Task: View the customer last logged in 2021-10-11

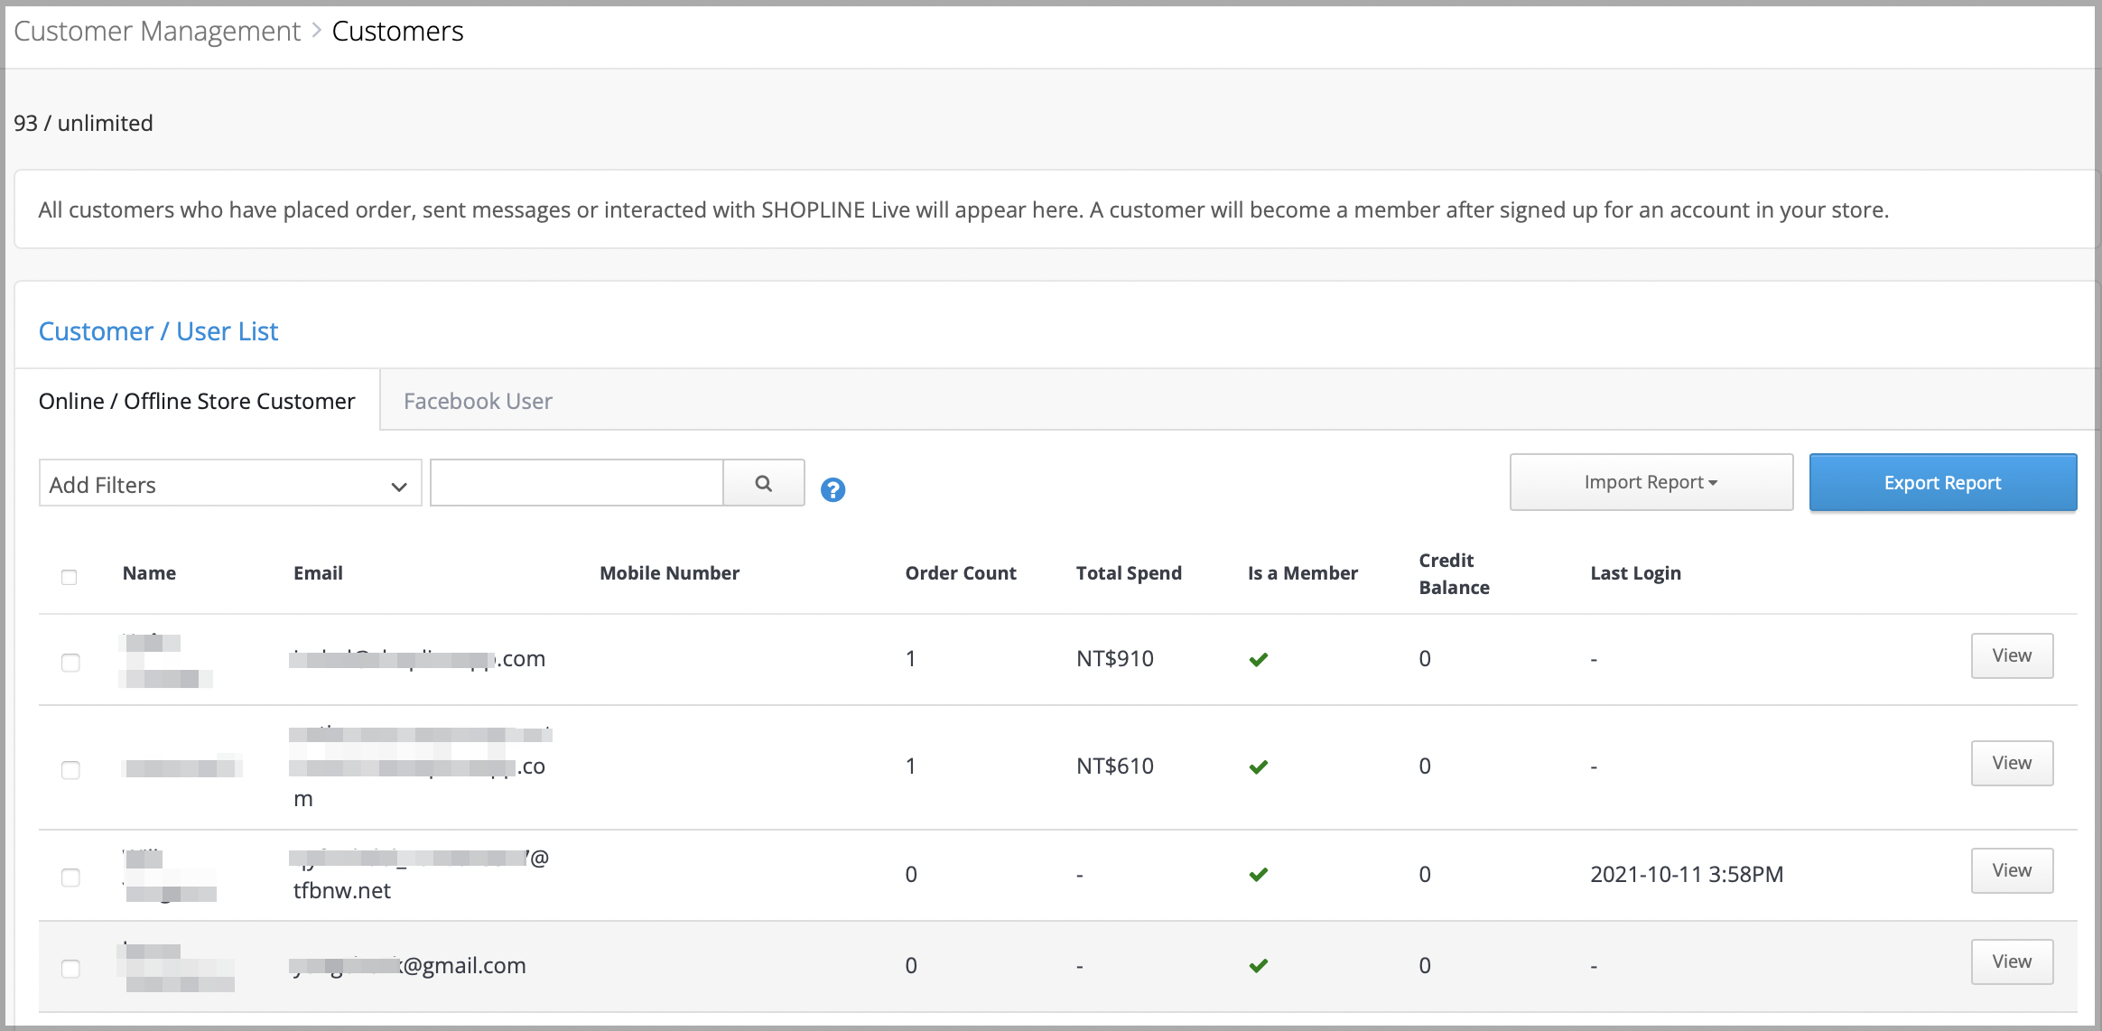Action: 2012,870
